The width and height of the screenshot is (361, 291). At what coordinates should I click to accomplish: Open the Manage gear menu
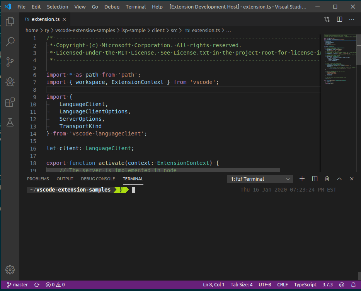coord(10,270)
